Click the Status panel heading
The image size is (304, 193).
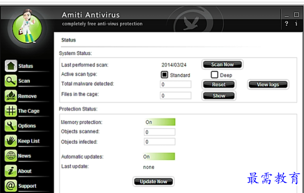[x=68, y=40]
